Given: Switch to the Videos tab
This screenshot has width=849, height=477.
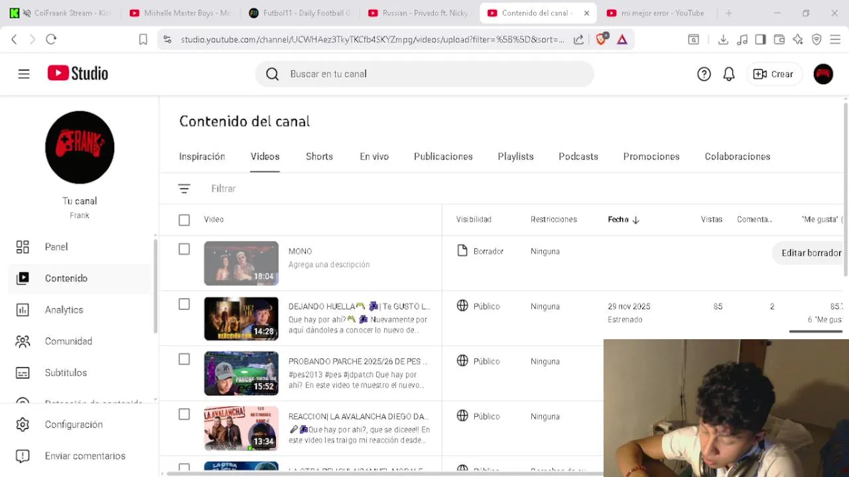Looking at the screenshot, I should (x=265, y=156).
